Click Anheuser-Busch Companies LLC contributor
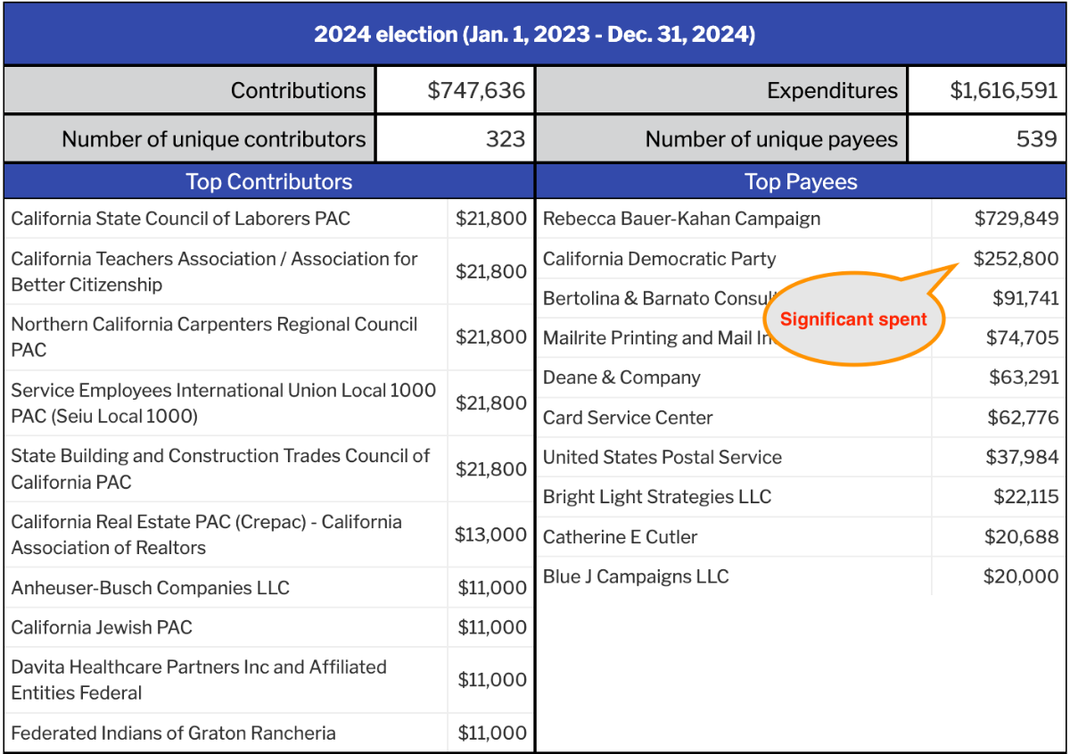 click(x=150, y=588)
